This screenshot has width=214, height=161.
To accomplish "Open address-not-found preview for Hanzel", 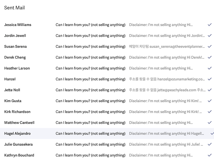I will pyautogui.click(x=167, y=79).
